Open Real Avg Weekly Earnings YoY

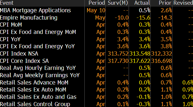(40, 75)
